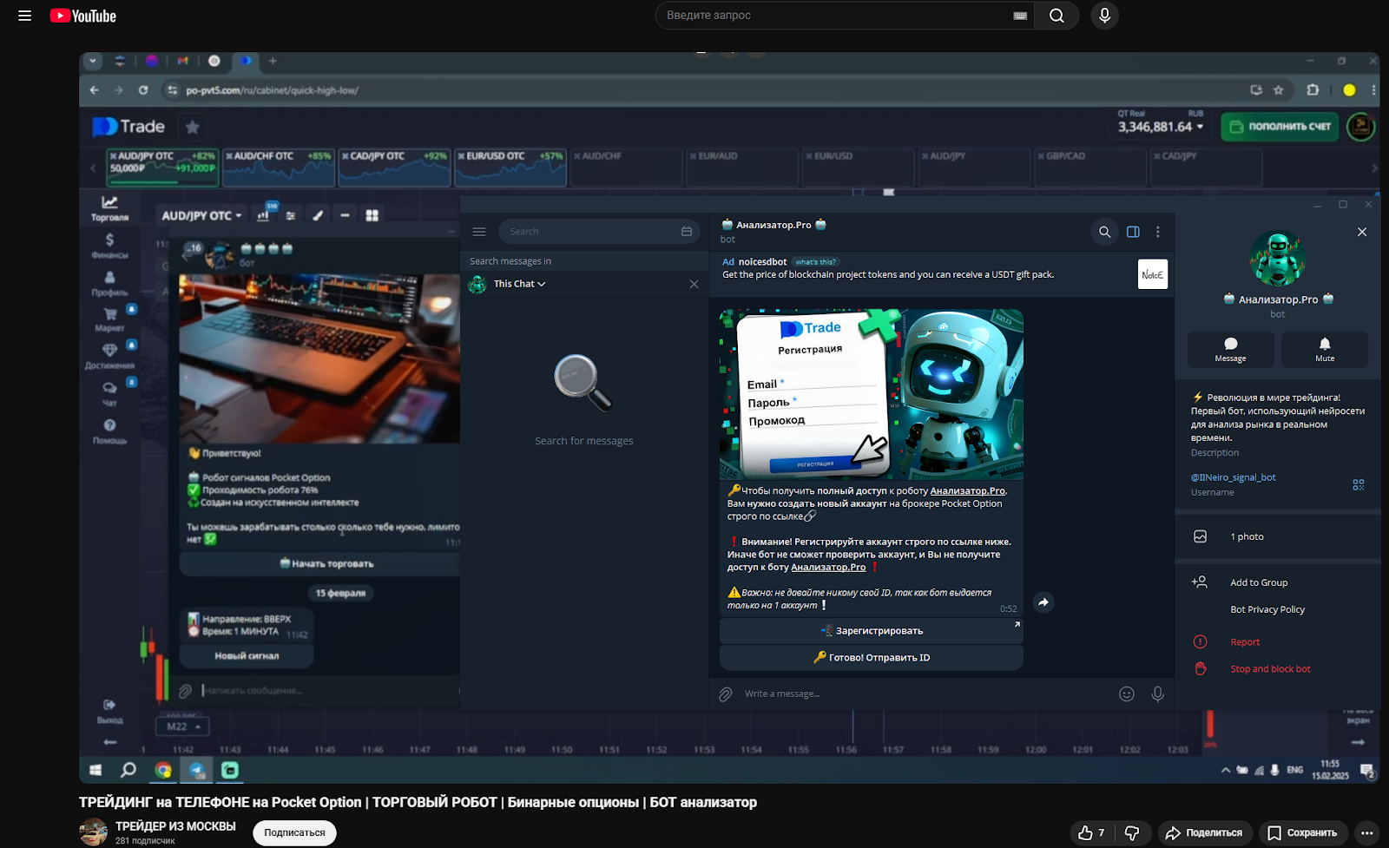Search in chat using magnifier icon

tap(1104, 232)
